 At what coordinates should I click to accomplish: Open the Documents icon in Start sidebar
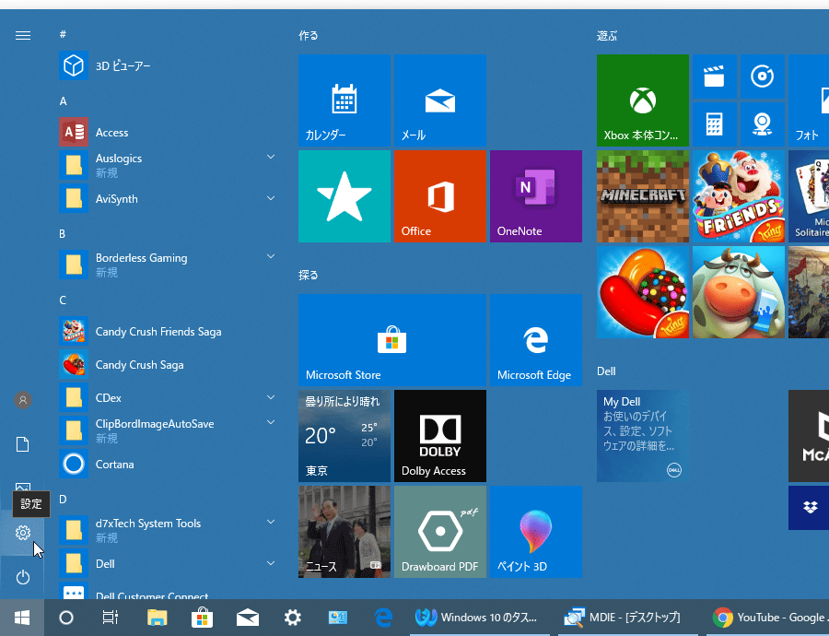click(x=23, y=444)
